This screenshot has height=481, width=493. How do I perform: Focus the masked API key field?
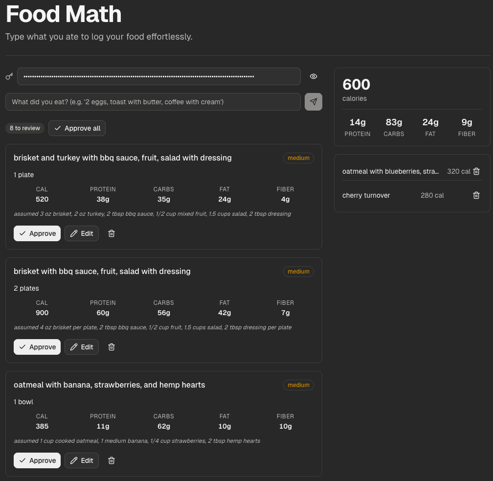pos(159,76)
